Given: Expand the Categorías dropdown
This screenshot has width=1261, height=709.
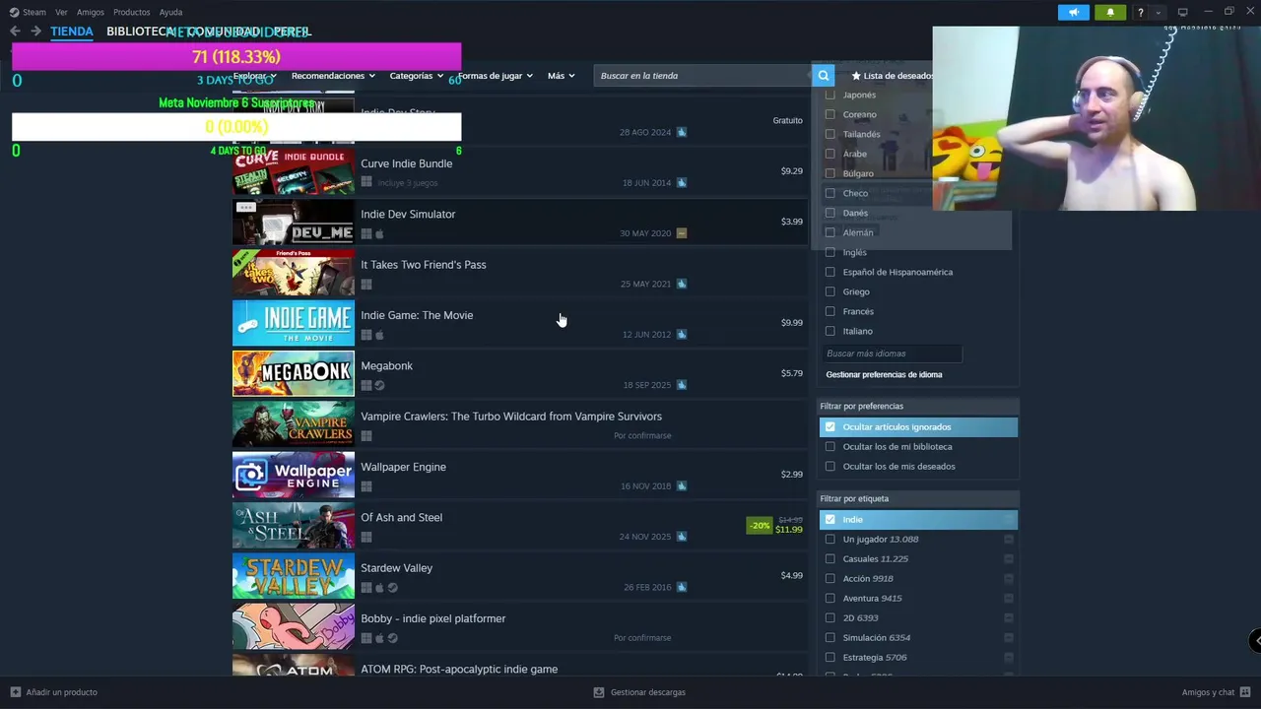Looking at the screenshot, I should click(416, 76).
